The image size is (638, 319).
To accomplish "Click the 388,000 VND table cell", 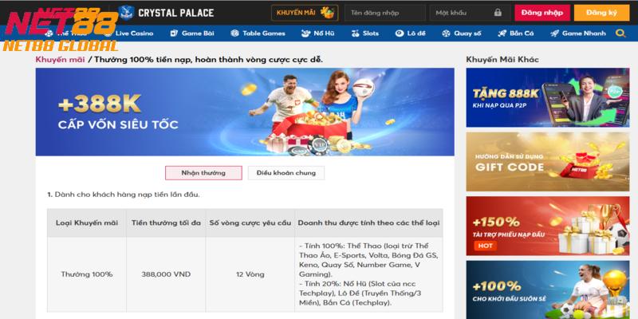I will tap(166, 274).
